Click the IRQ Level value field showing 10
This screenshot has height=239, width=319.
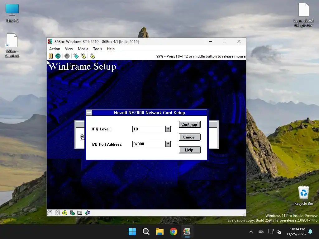(149, 129)
